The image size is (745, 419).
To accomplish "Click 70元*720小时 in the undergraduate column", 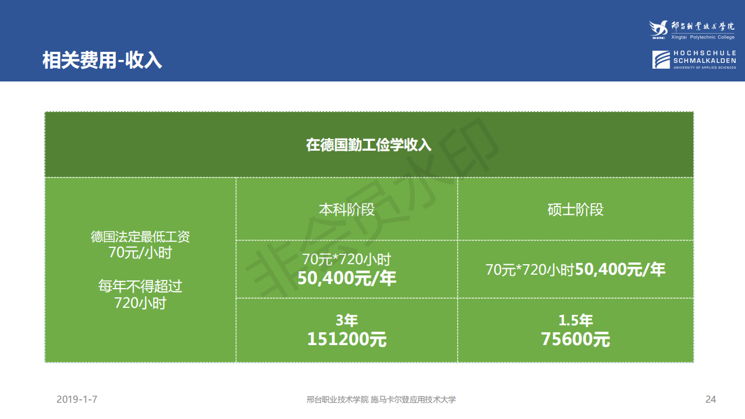I will point(346,259).
